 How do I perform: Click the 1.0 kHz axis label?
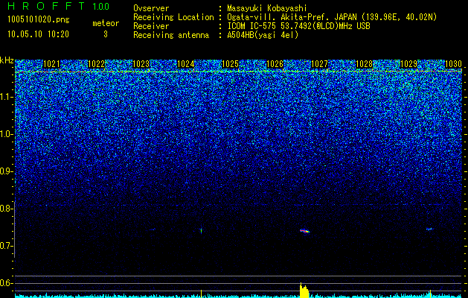click(x=6, y=135)
